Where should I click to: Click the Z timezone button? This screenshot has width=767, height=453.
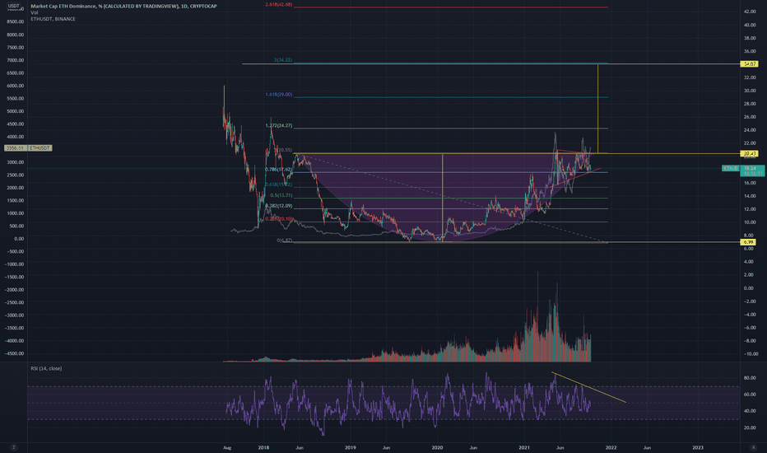[14, 447]
